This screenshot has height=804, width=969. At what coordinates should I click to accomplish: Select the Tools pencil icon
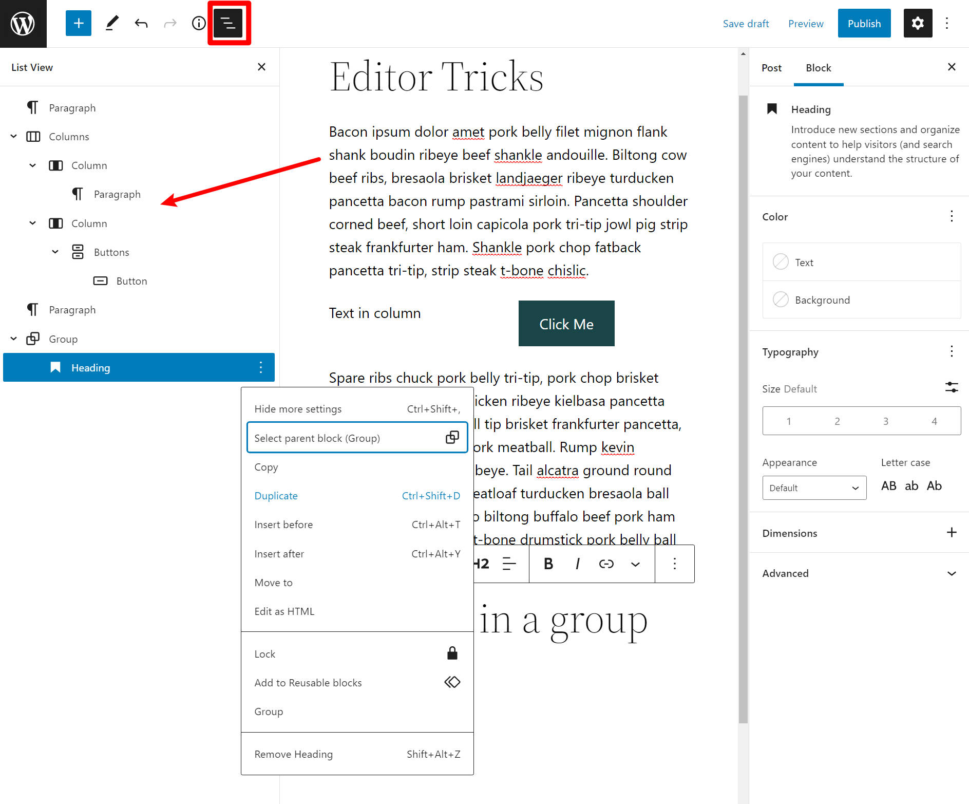[112, 24]
